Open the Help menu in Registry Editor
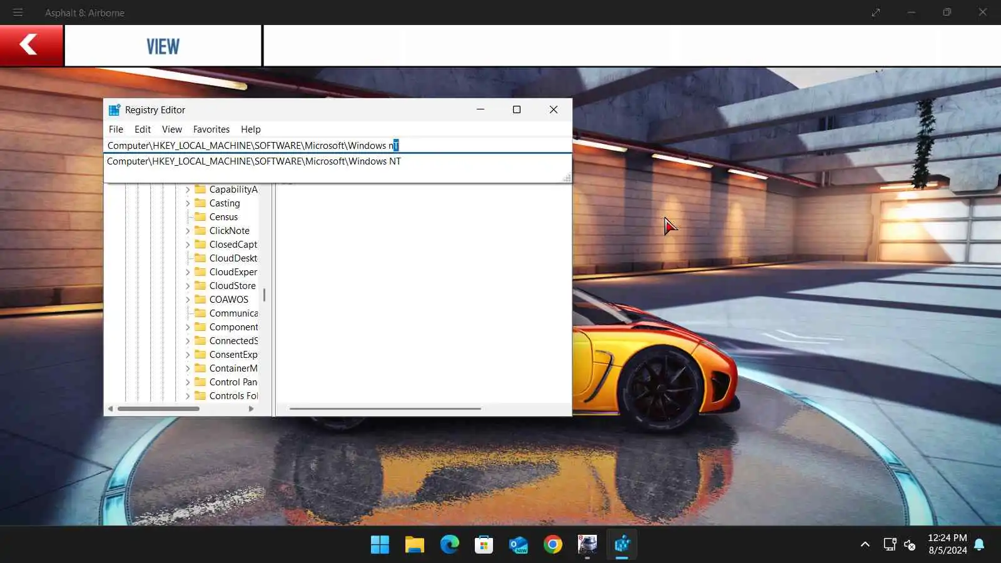The width and height of the screenshot is (1001, 563). point(251,129)
